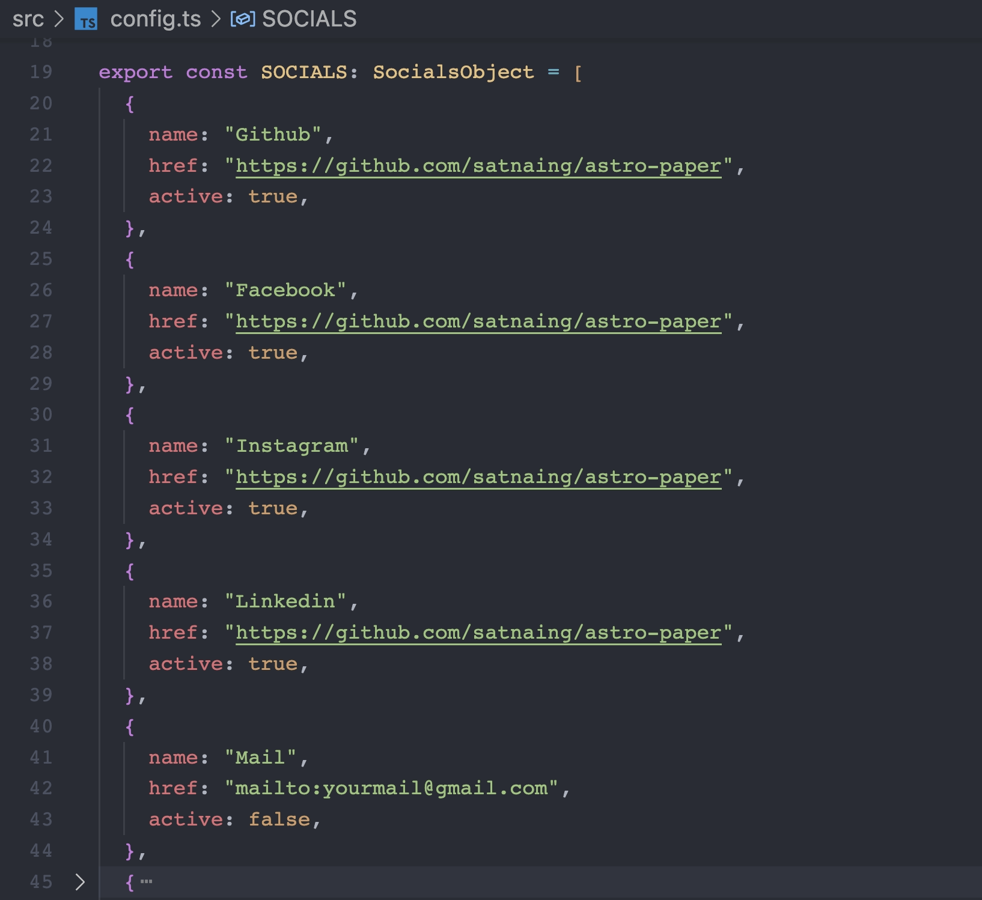Viewport: 982px width, 900px height.
Task: Click the SOCIALS constant name on line 19
Action: click(x=304, y=72)
